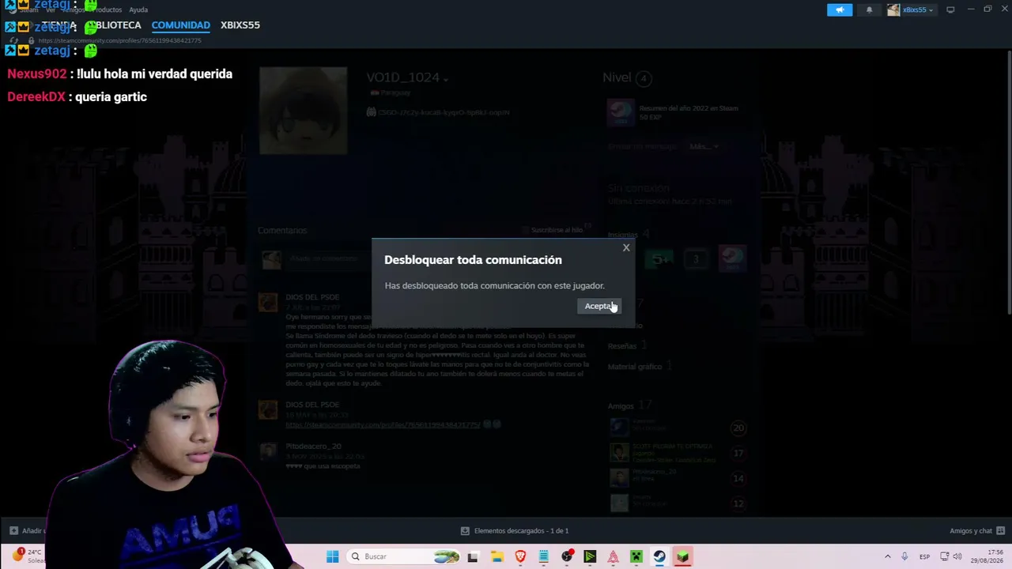Open the weather widget on the taskbar
Viewport: 1012px width, 569px height.
[27, 556]
